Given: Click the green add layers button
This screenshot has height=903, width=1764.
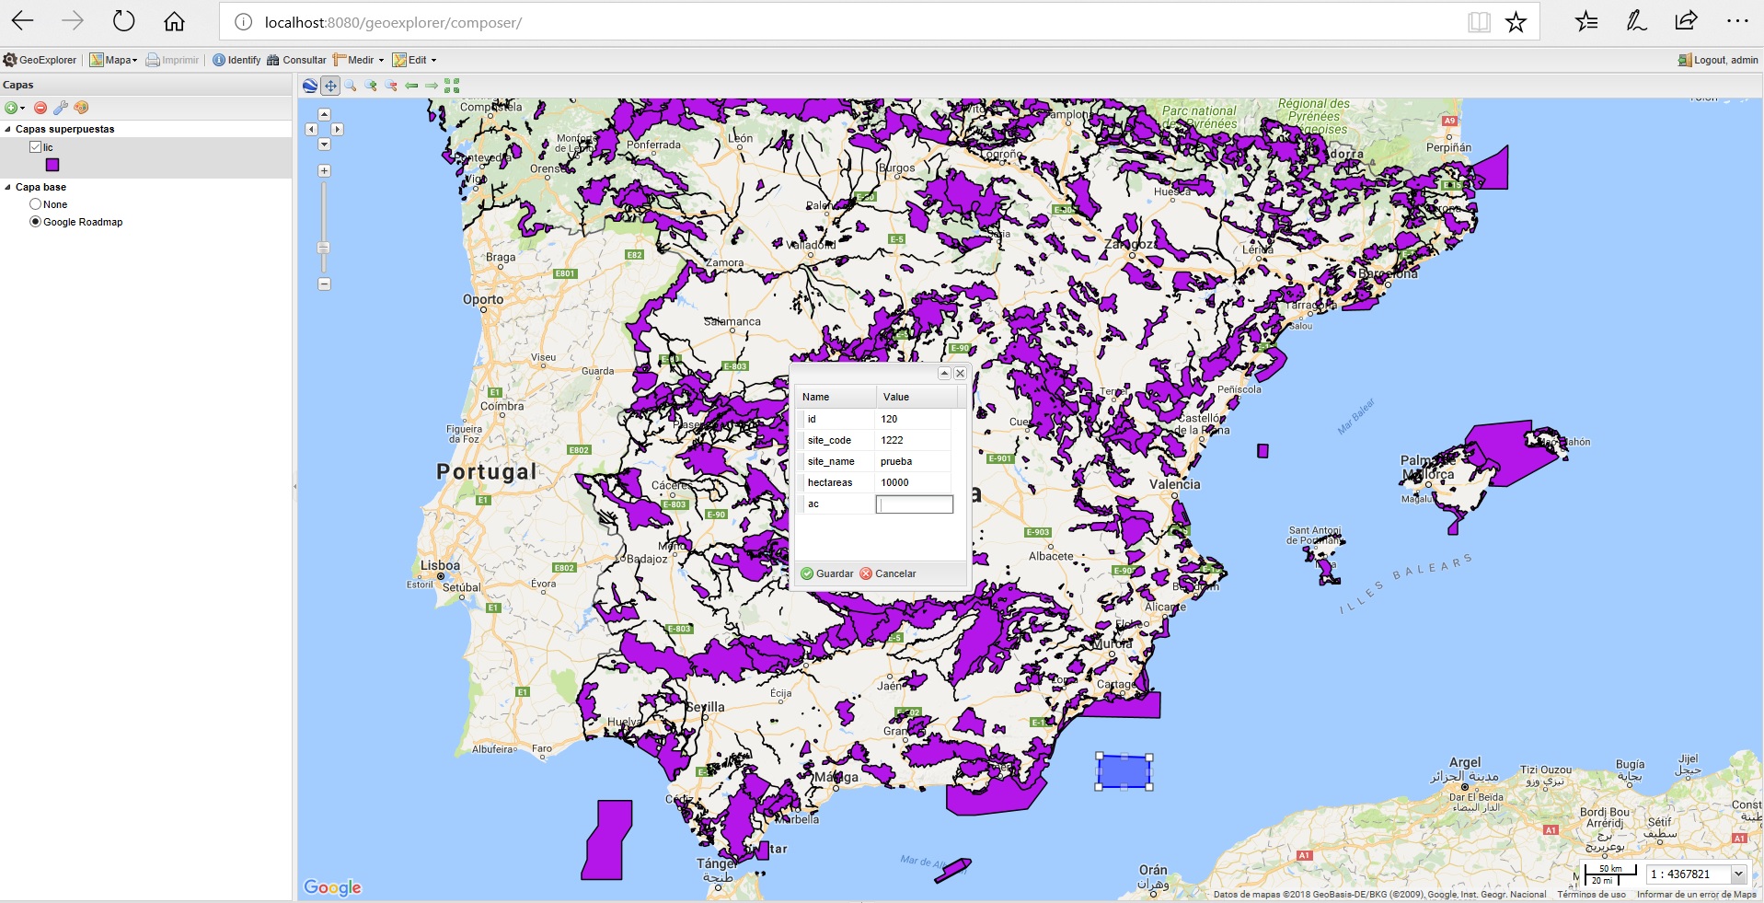Looking at the screenshot, I should point(11,108).
